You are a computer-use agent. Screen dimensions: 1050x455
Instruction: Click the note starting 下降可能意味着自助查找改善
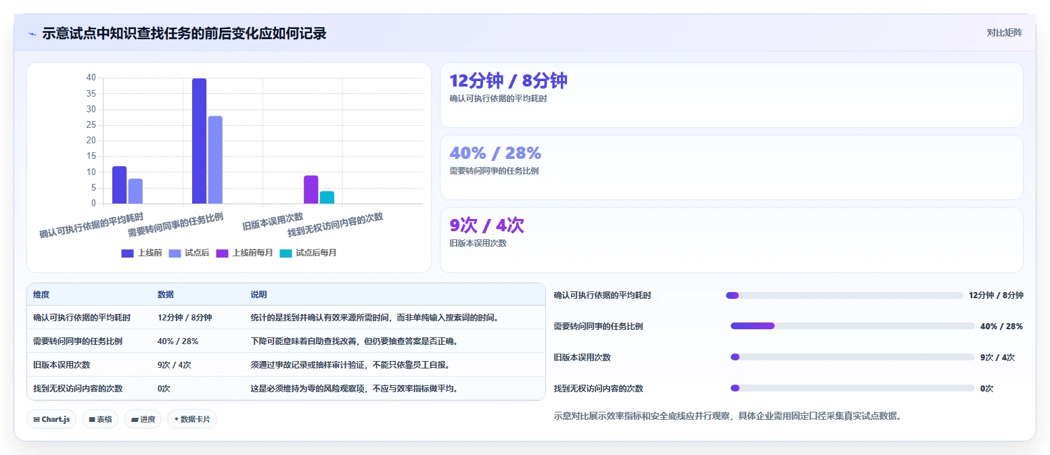point(357,341)
